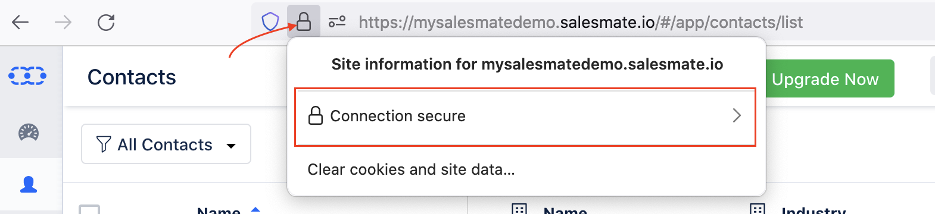Open the All Contacts filter dropdown
The height and width of the screenshot is (214, 935).
tap(166, 144)
